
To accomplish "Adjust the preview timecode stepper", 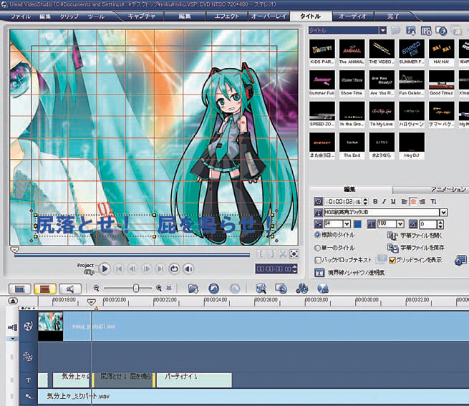I will (295, 269).
